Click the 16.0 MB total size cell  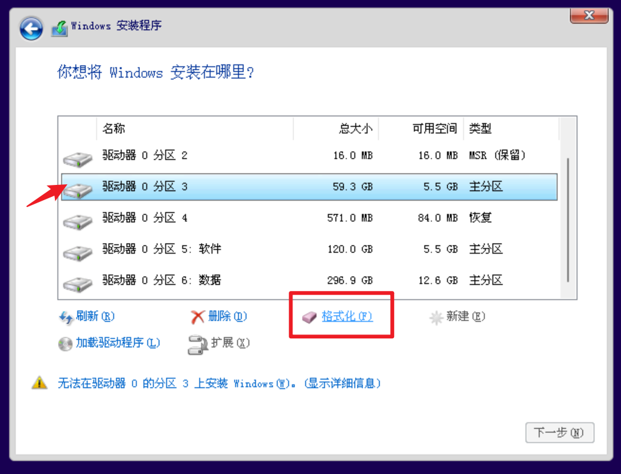353,155
